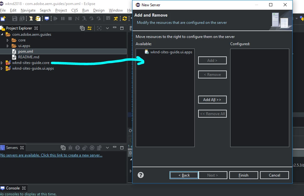This screenshot has height=196, width=304.
Task: Click the Publish to server icon
Action: coord(99,148)
